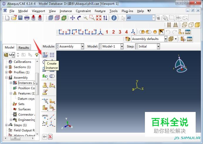Open the File menu
The width and height of the screenshot is (203, 144).
point(12,11)
